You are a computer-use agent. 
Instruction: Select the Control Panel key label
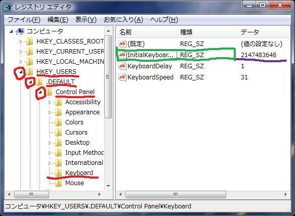[x=75, y=92]
